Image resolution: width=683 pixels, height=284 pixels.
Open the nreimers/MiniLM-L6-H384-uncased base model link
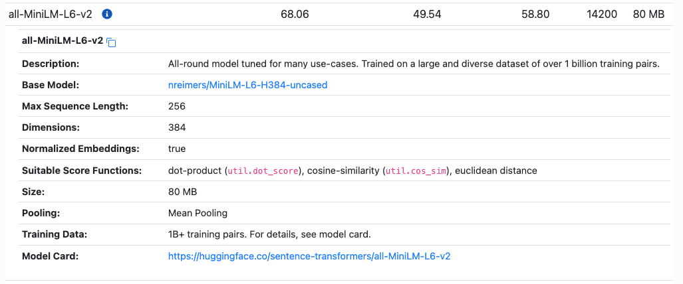coord(247,85)
